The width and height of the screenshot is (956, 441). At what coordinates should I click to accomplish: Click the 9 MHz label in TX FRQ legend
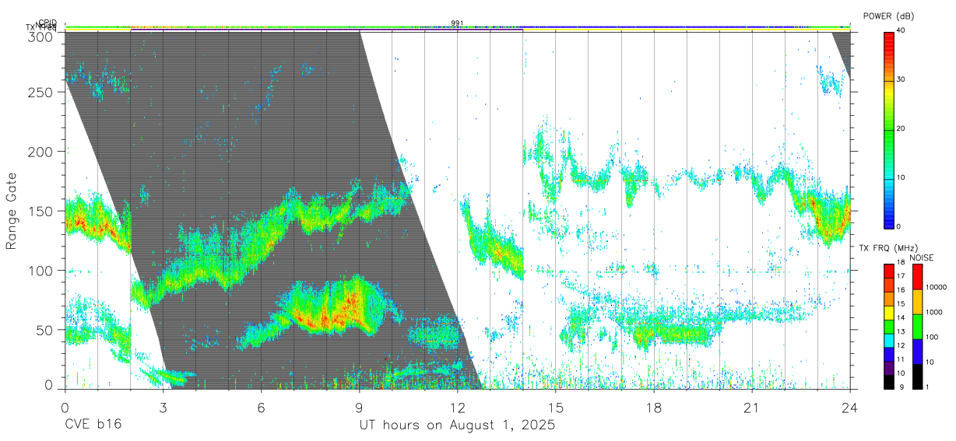coord(901,387)
